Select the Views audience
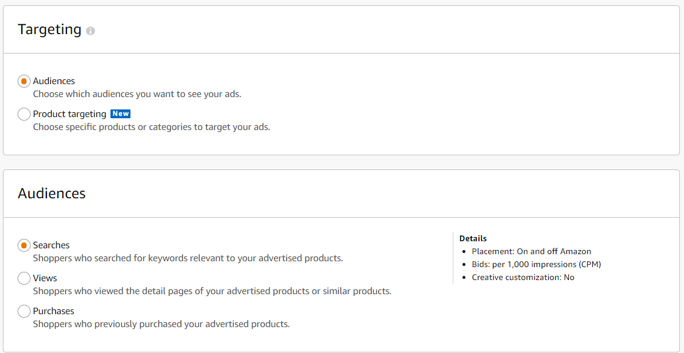 coord(24,278)
